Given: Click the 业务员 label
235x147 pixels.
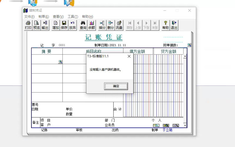Looking at the screenshot, I should click(109, 125).
